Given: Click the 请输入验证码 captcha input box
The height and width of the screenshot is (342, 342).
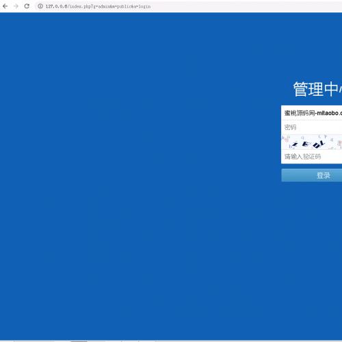Looking at the screenshot, I should (312, 157).
